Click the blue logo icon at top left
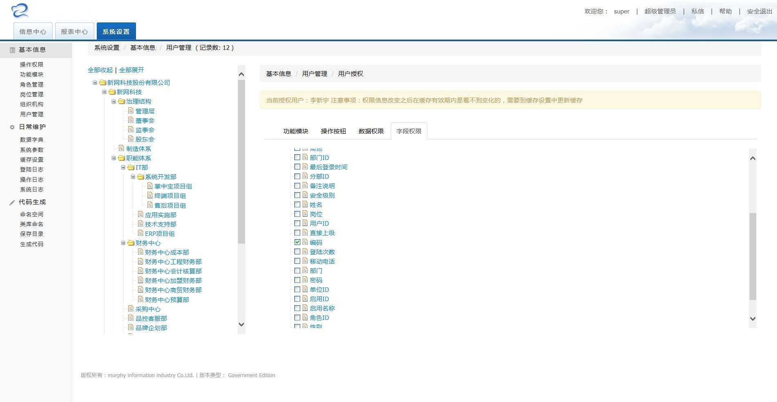 [20, 11]
